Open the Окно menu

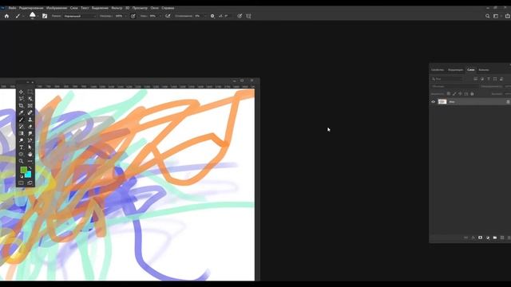pos(154,8)
